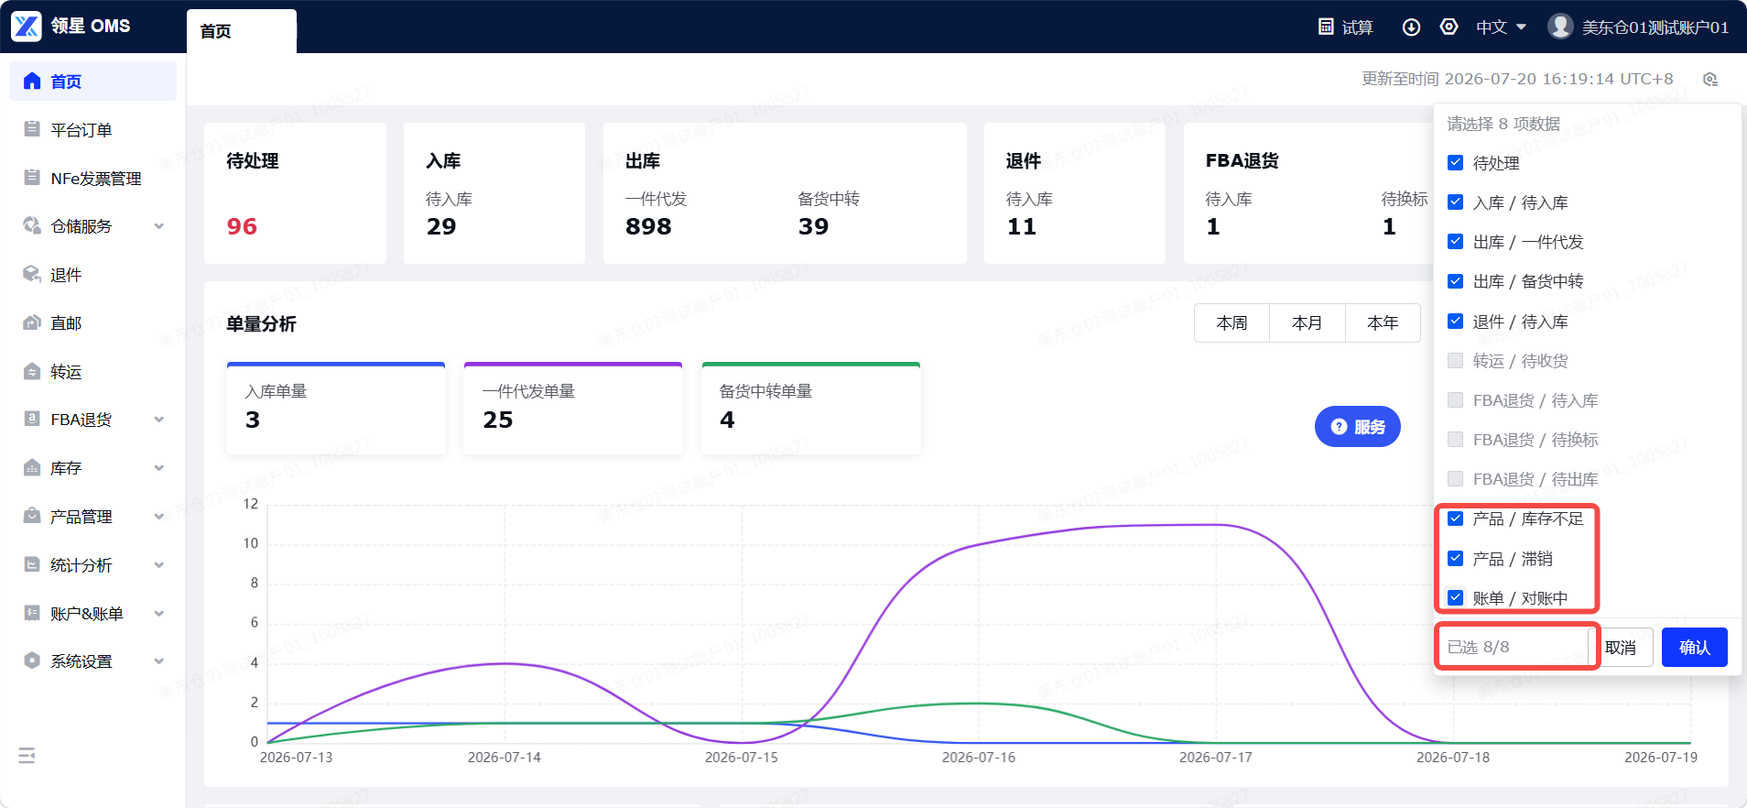Uncheck the 待处理 checkbox
The image size is (1747, 808).
tap(1455, 163)
